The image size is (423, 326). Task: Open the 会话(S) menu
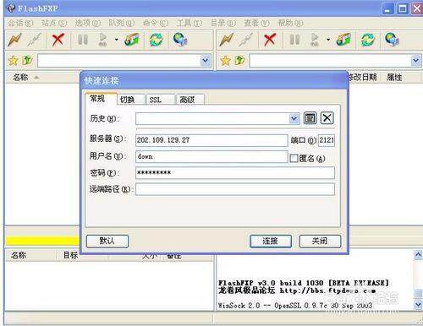point(20,23)
